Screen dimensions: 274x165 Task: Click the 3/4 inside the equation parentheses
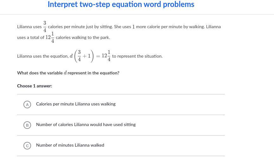[79, 56]
